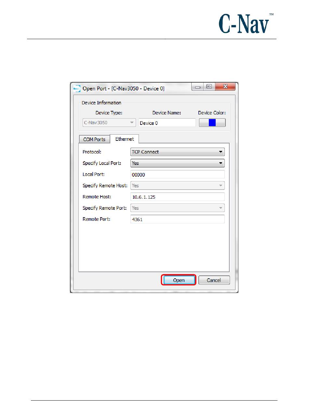Click the Remote Host label
This screenshot has width=309, height=412.
pyautogui.click(x=97, y=197)
